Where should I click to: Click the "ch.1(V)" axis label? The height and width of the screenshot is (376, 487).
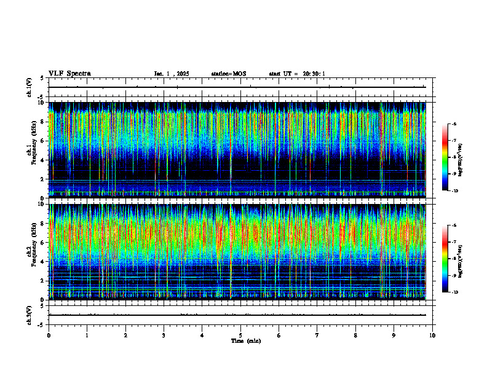(29, 87)
